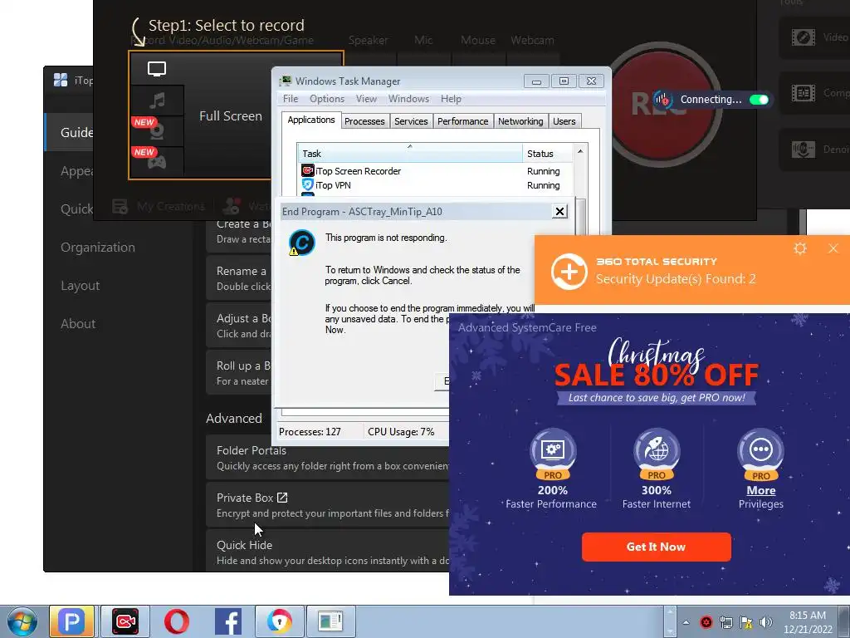The image size is (850, 638).
Task: Open settings gear on 360 Total Security popup
Action: coord(800,248)
